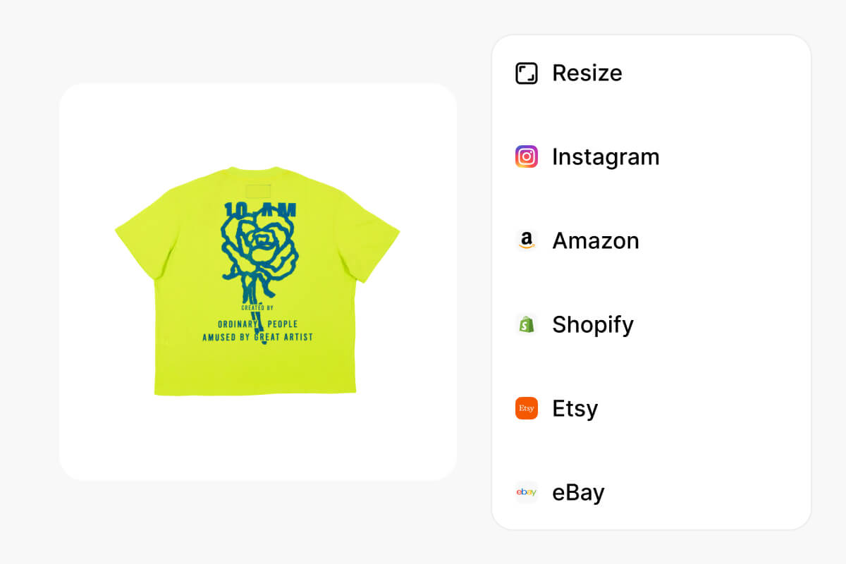Pick the Instagram preset text

pyautogui.click(x=606, y=157)
